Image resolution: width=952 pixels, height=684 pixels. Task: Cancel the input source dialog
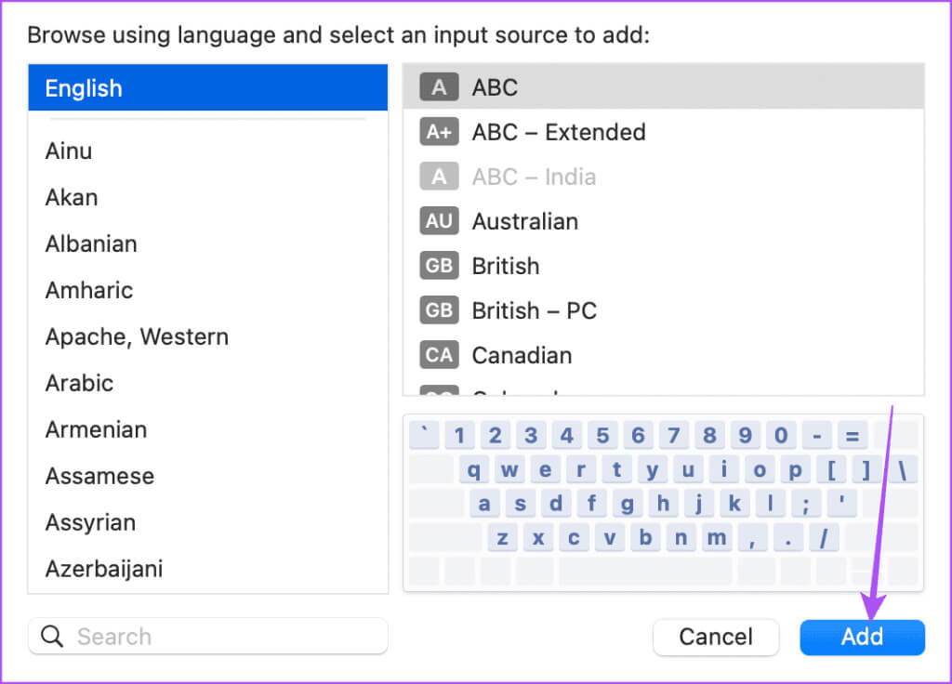coord(716,637)
